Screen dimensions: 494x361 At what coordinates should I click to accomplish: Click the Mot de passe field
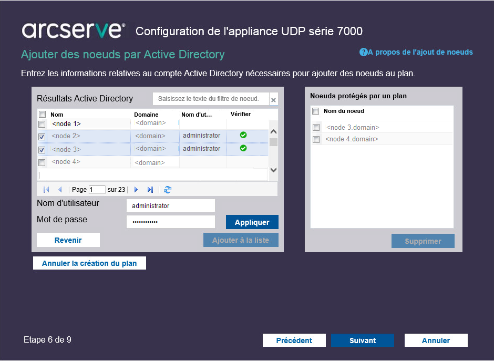point(171,222)
